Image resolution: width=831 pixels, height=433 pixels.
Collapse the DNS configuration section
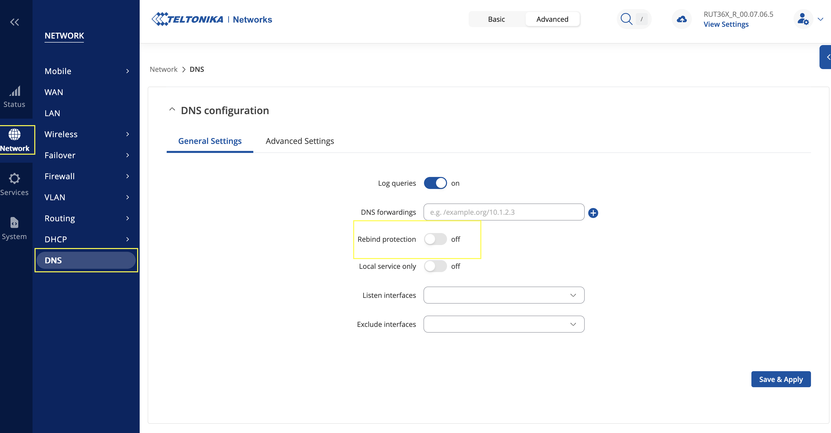tap(172, 110)
